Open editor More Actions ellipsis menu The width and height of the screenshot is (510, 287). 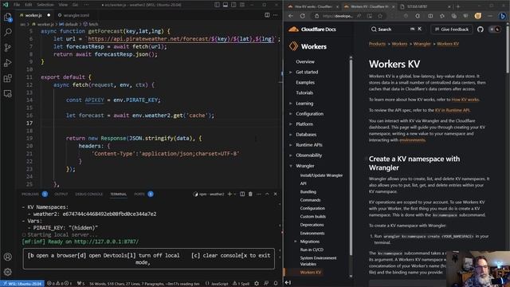point(275,15)
